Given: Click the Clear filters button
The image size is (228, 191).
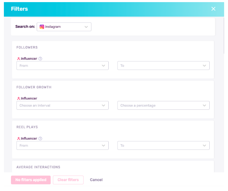Looking at the screenshot, I should [68, 180].
